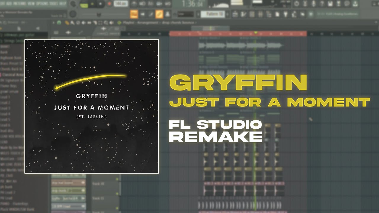Open the Channel rack view shortcut icon

[x=252, y=14]
